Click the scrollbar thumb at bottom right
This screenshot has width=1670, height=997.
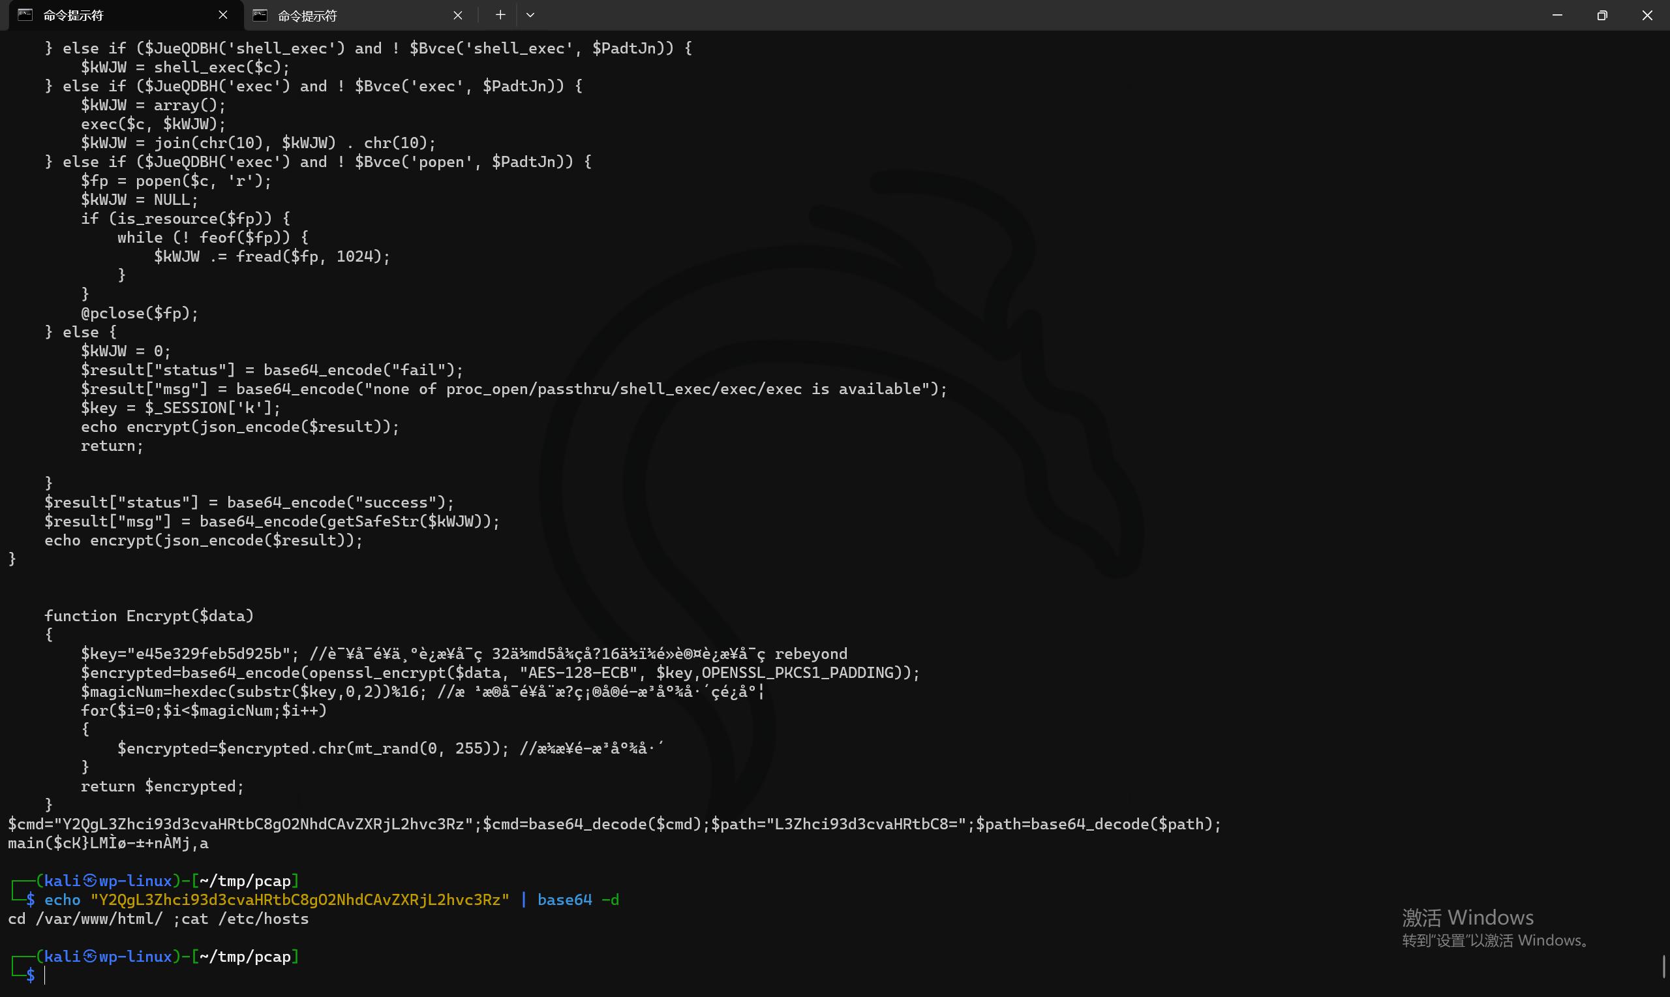pos(1664,966)
